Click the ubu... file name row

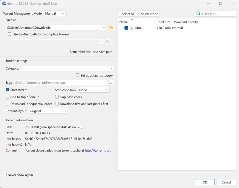click(139, 28)
